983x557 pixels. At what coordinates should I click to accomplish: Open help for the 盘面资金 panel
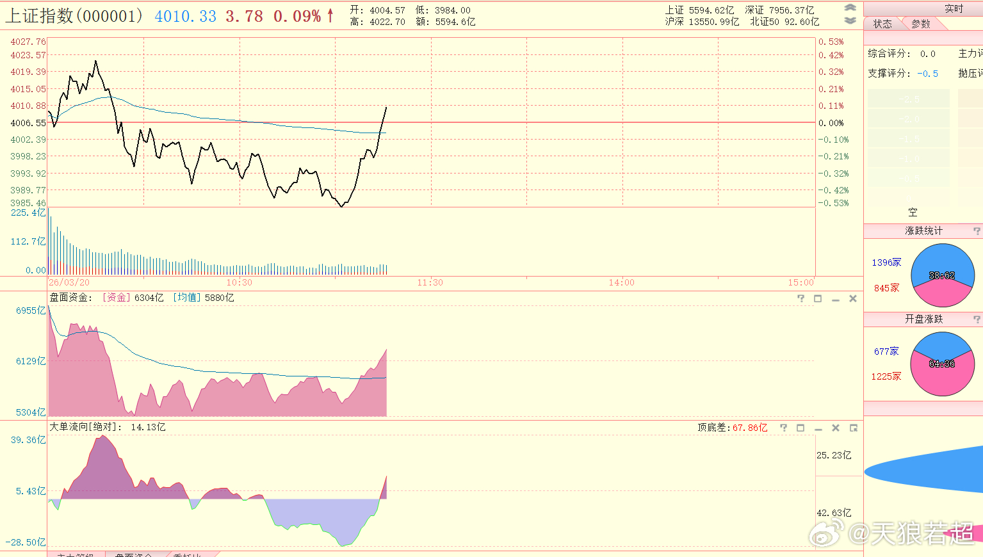[x=800, y=298]
